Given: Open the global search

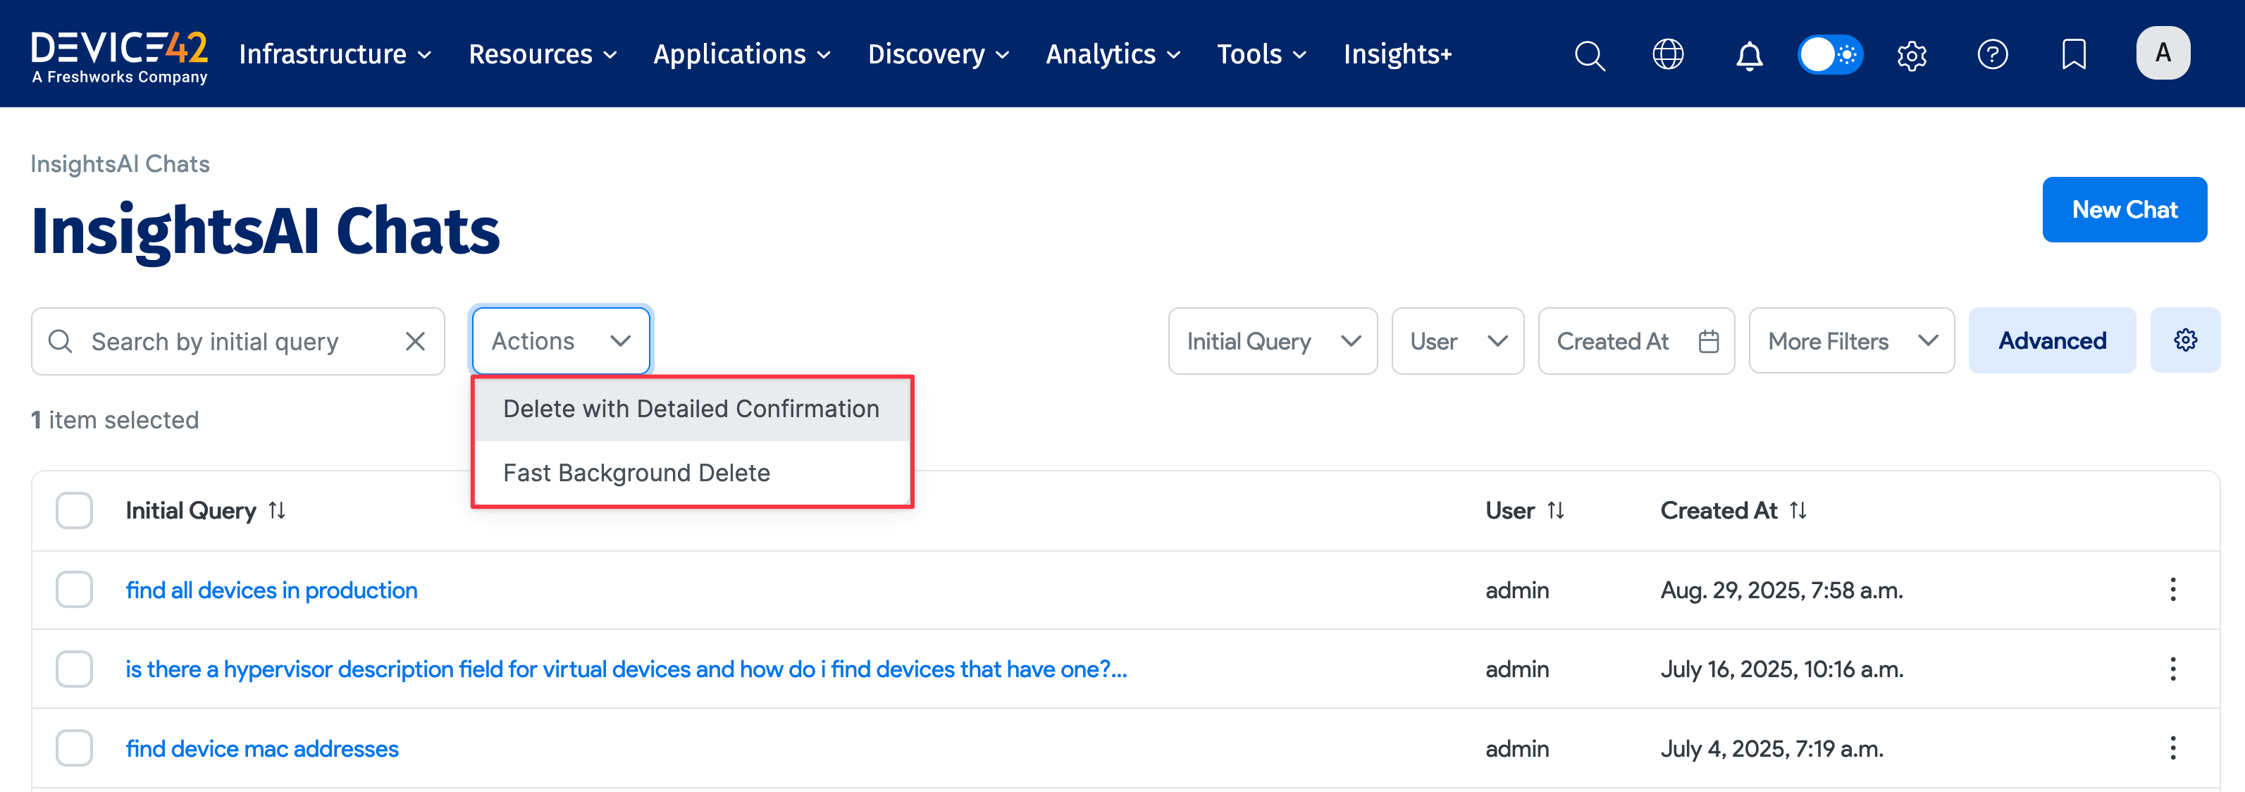Looking at the screenshot, I should [x=1589, y=54].
